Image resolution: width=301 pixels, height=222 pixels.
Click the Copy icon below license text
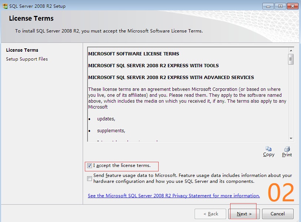pos(269,148)
